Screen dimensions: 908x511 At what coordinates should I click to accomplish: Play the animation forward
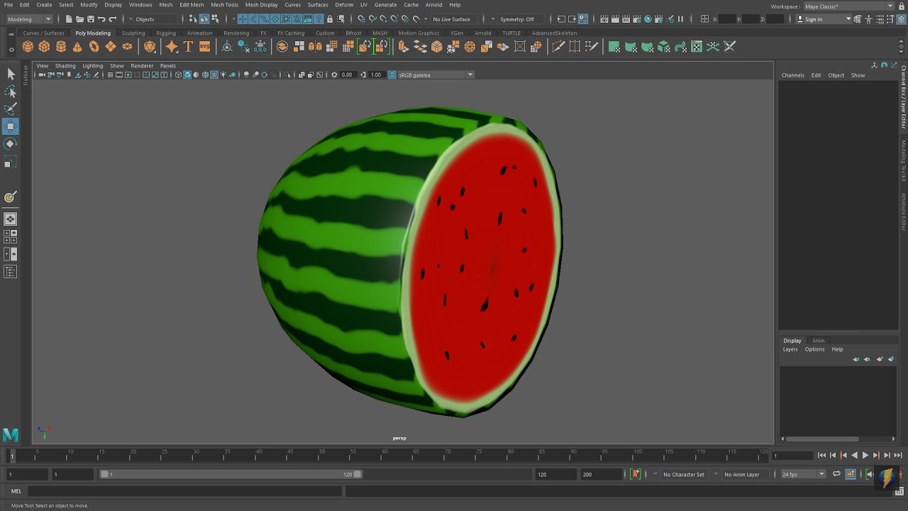point(865,456)
